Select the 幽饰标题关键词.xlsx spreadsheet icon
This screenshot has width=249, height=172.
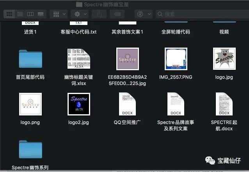(79, 59)
